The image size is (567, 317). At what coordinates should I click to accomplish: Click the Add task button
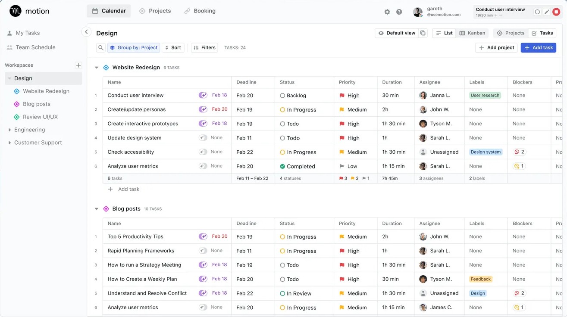[539, 48]
